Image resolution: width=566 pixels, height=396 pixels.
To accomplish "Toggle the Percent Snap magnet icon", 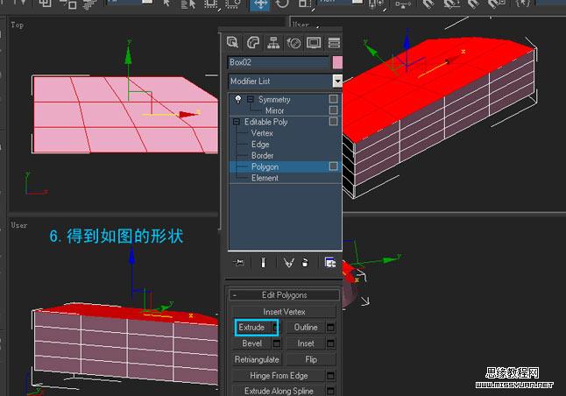I will [x=474, y=4].
